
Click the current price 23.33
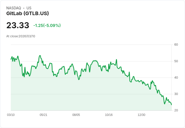18,25
